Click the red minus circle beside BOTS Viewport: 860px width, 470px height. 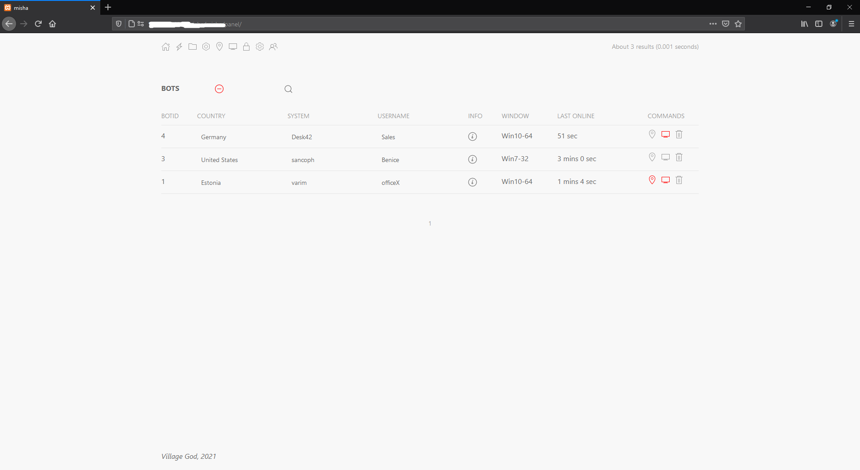click(219, 89)
